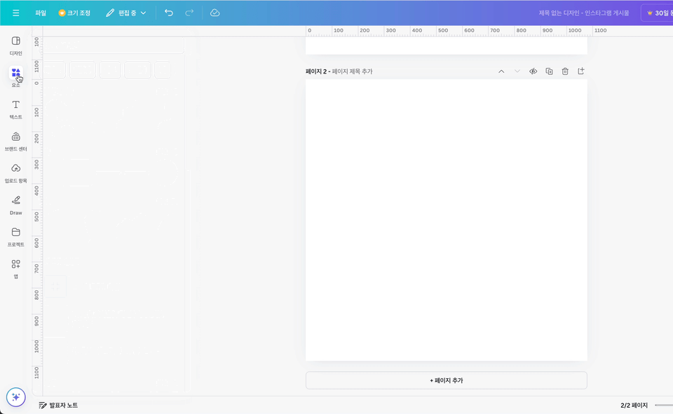673x414 pixels.
Task: Move 페이지 2 up with the chevron
Action: [x=501, y=71]
